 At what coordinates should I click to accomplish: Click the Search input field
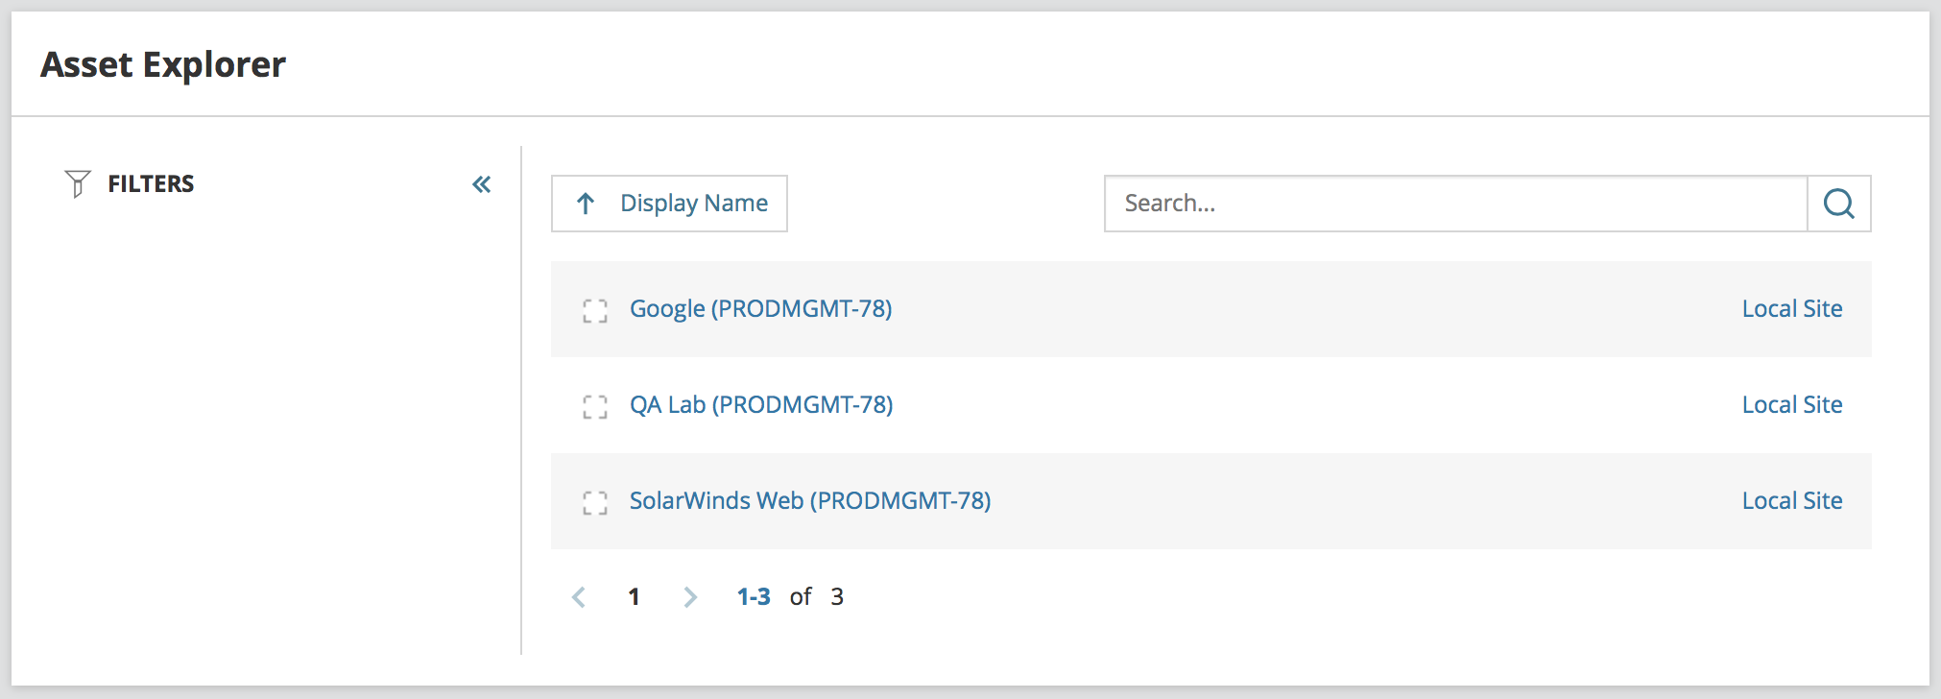pyautogui.click(x=1455, y=204)
